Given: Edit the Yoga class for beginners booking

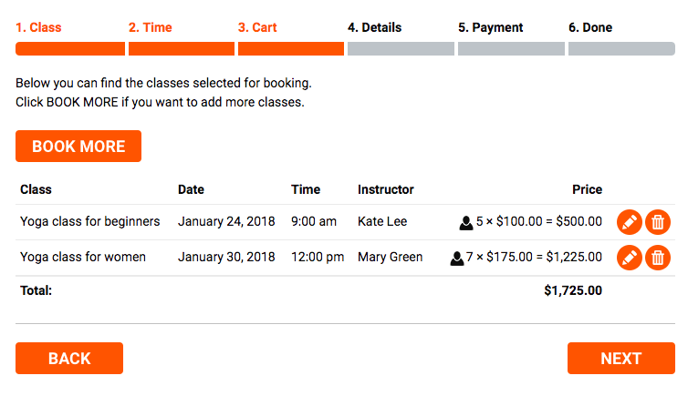Looking at the screenshot, I should click(x=630, y=222).
